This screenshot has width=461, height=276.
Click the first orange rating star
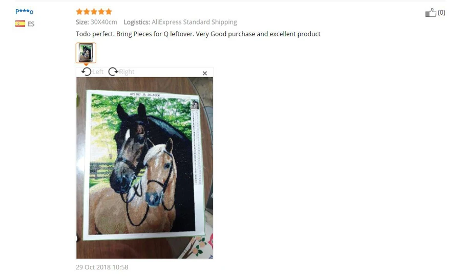point(79,12)
